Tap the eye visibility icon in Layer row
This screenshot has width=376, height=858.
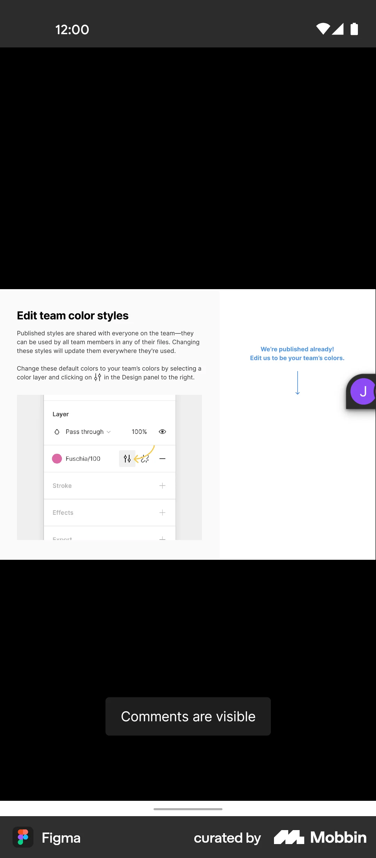[162, 432]
